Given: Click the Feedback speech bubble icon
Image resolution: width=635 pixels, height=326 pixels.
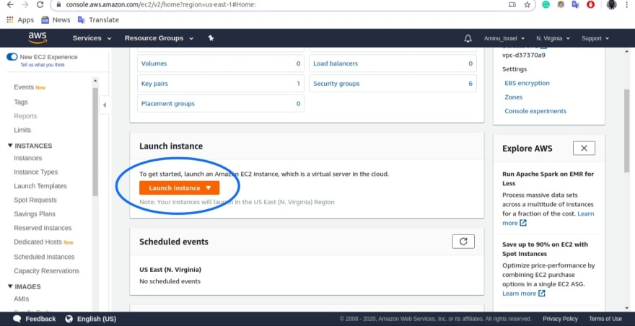Looking at the screenshot, I should [17, 319].
